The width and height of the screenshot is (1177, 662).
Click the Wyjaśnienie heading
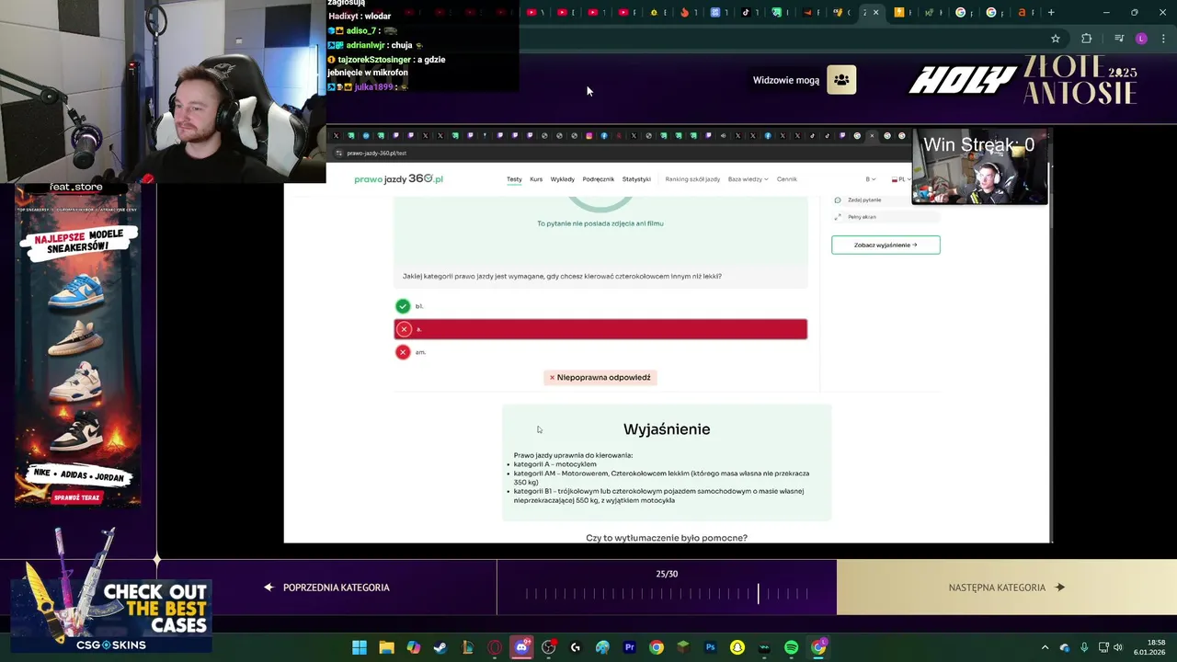coord(667,429)
